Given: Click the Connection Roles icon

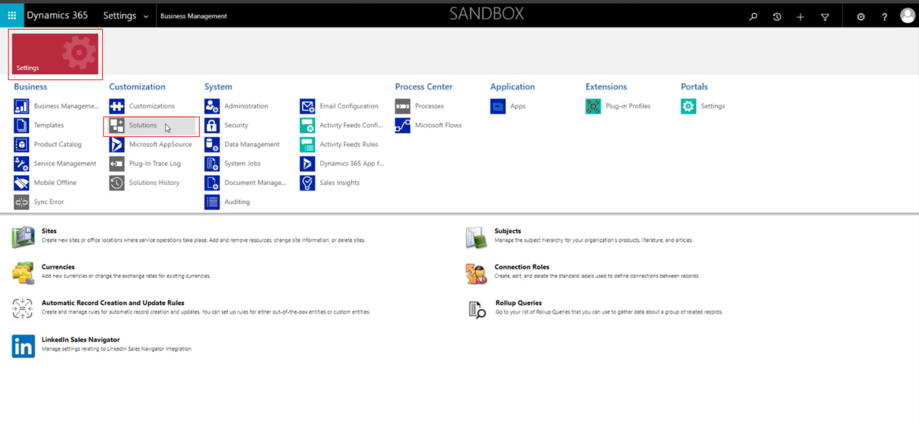Looking at the screenshot, I should pyautogui.click(x=476, y=273).
